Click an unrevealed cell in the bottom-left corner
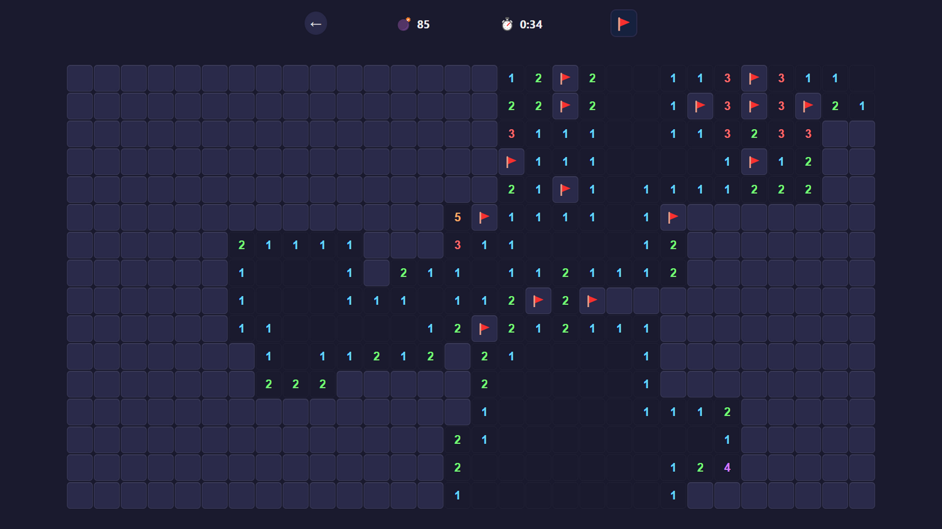 (x=79, y=495)
